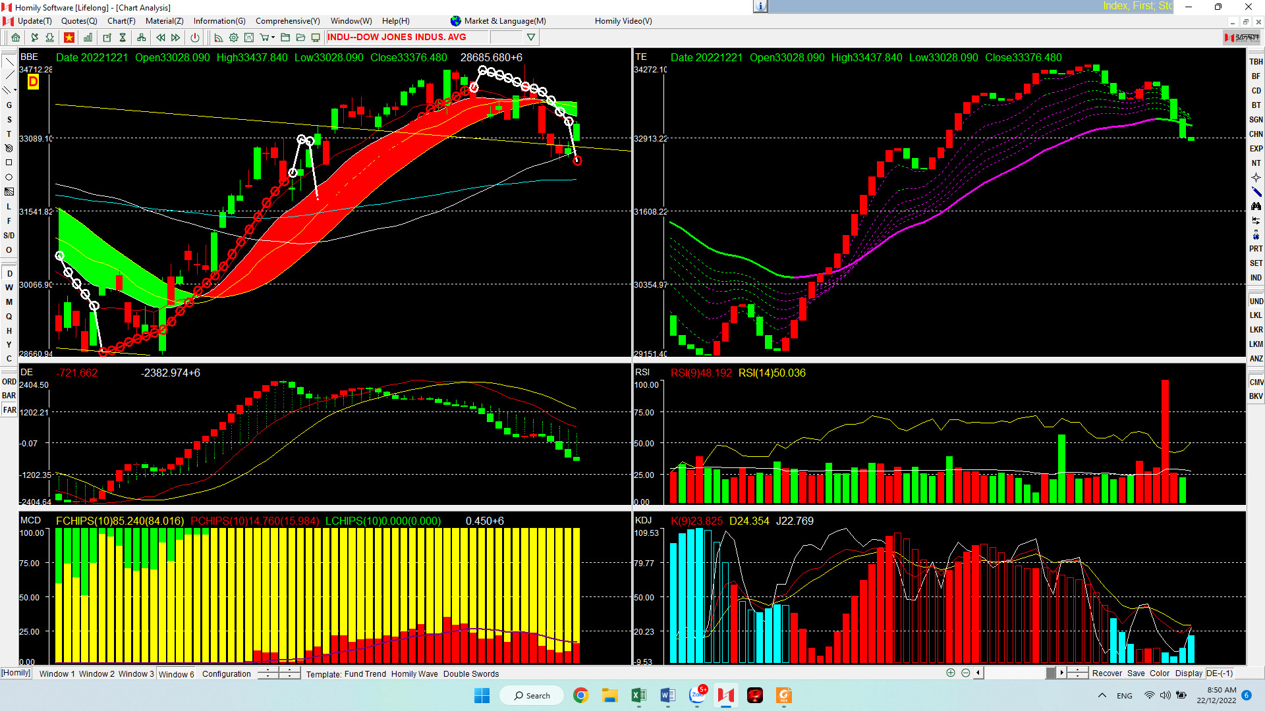
Task: Expand the shopping cart dropdown arrow
Action: (x=273, y=38)
